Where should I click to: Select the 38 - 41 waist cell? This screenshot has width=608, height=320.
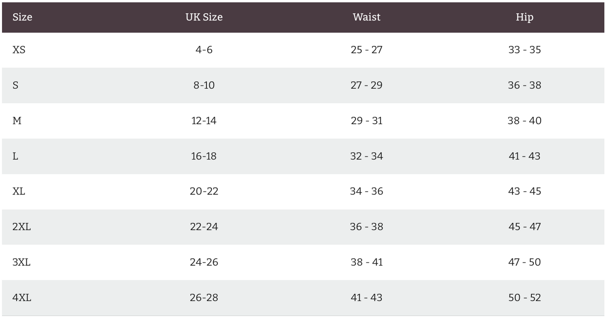366,262
